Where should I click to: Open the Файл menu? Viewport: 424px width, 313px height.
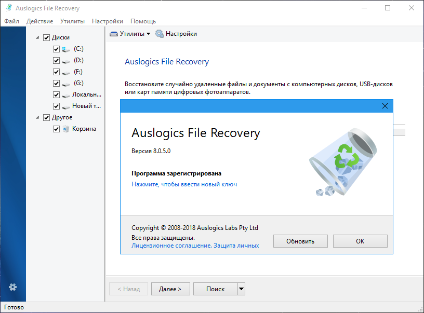[11, 21]
